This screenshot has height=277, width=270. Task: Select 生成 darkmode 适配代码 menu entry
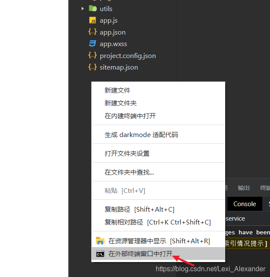pyautogui.click(x=158, y=134)
